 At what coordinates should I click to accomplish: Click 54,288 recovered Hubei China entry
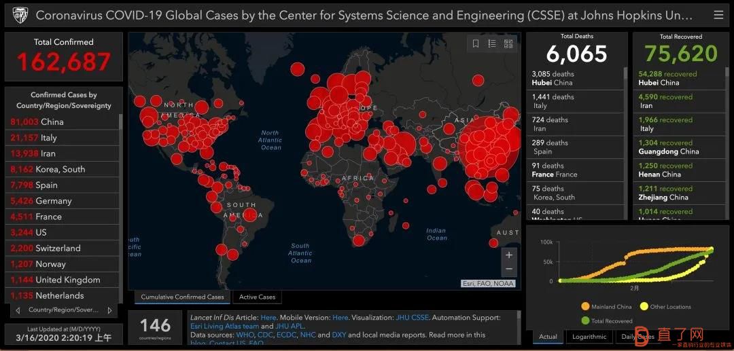(x=680, y=79)
